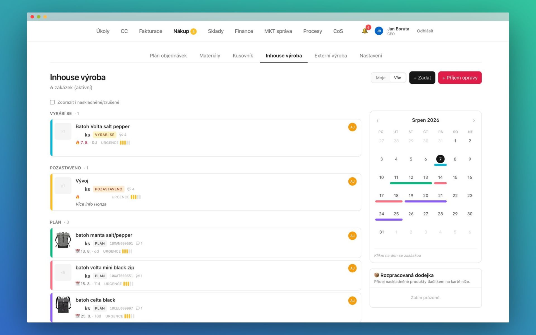
Task: Open the Batoh Volta salt pepper order title
Action: coord(102,126)
